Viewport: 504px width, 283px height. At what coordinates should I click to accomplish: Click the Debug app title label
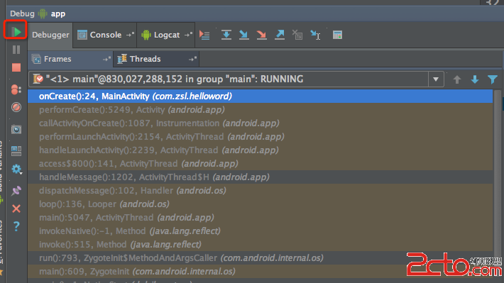click(x=38, y=13)
